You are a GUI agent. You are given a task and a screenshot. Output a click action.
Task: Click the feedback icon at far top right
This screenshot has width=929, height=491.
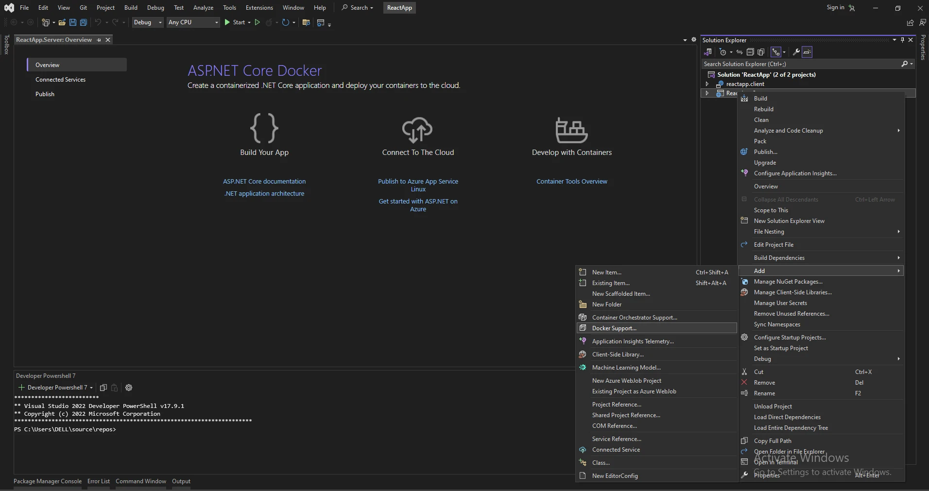(x=923, y=22)
